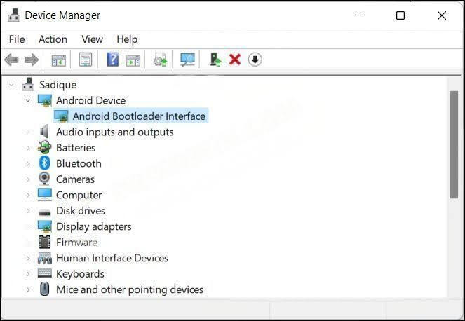The image size is (465, 321).
Task: Click the Update driver gear icon
Action: click(160, 60)
